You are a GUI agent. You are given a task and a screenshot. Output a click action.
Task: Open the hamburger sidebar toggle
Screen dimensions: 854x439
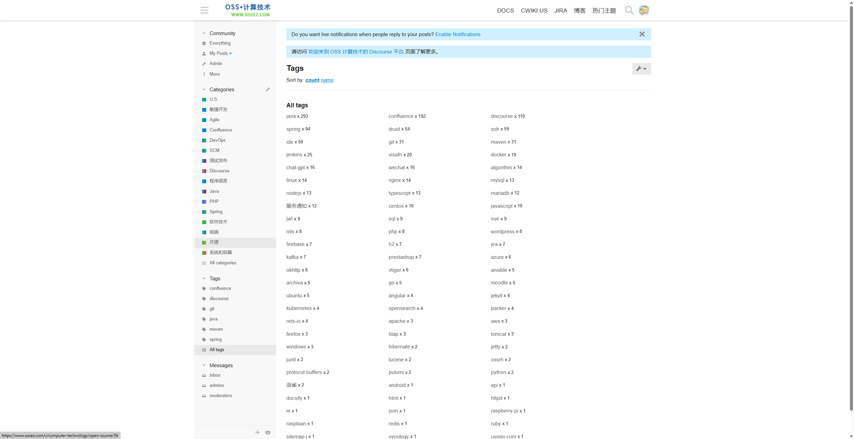(x=204, y=10)
